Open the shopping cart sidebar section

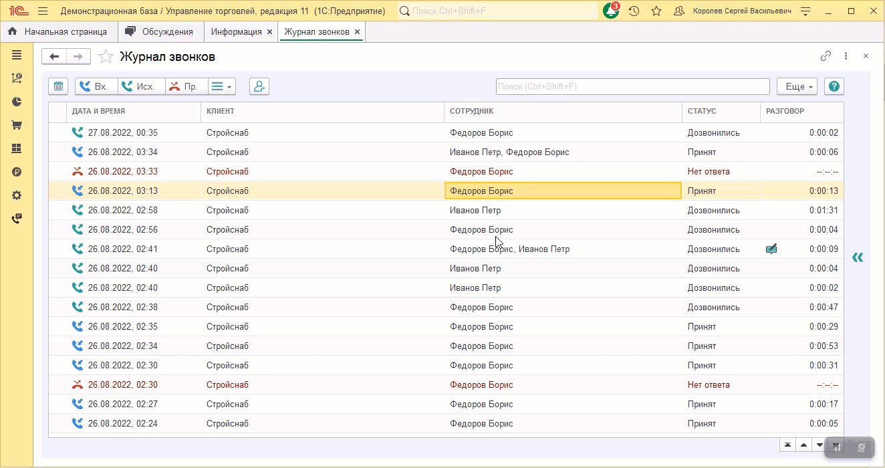tap(17, 125)
